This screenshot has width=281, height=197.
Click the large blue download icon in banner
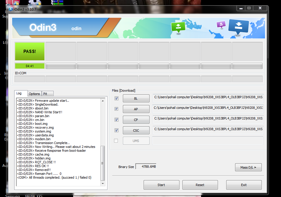239,27
